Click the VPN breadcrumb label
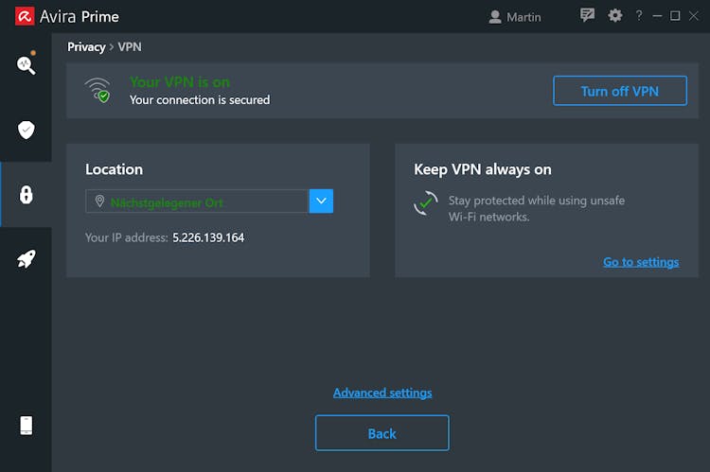 (130, 47)
